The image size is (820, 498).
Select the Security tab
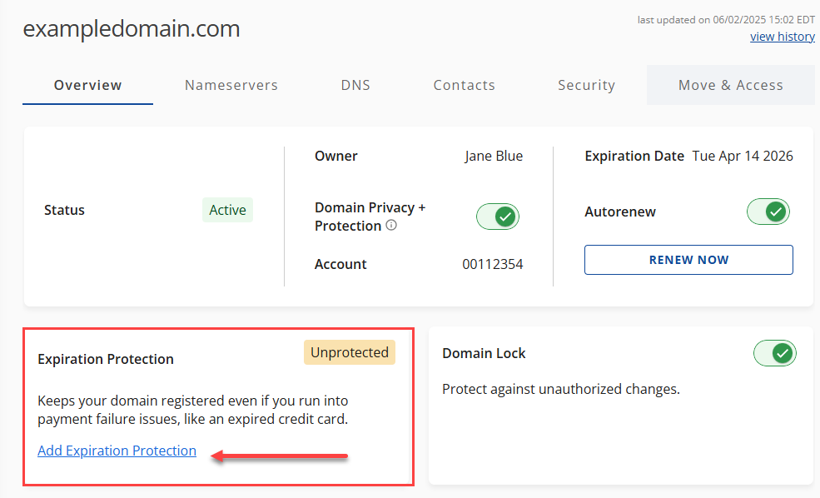[586, 85]
